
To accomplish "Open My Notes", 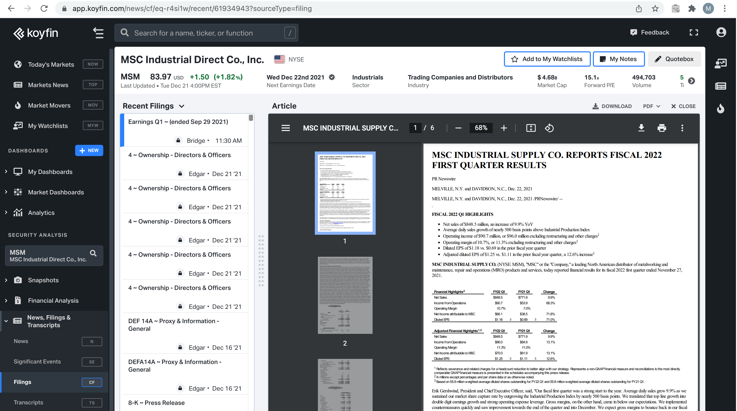I will click(x=618, y=59).
